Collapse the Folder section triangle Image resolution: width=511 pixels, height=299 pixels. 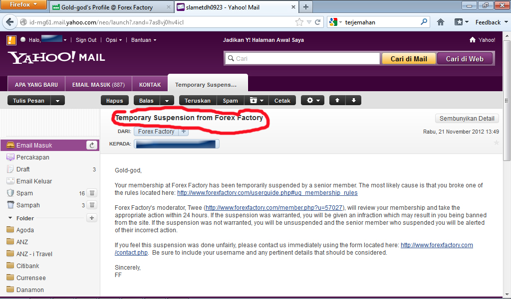10,218
